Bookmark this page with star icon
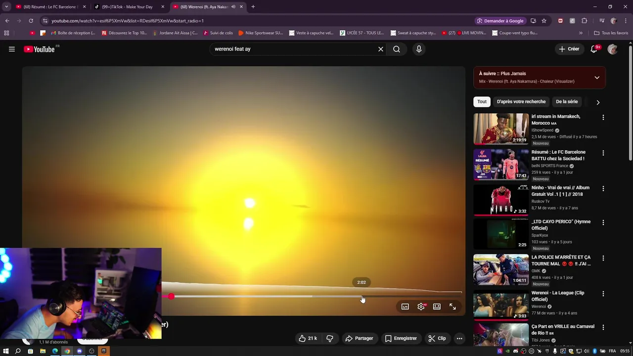 (x=544, y=21)
